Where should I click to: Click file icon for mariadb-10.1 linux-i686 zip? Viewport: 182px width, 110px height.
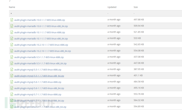[12, 32]
